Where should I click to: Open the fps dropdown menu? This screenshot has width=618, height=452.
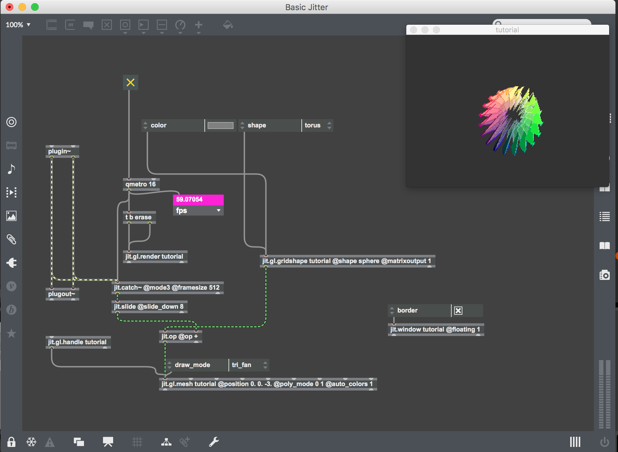218,210
